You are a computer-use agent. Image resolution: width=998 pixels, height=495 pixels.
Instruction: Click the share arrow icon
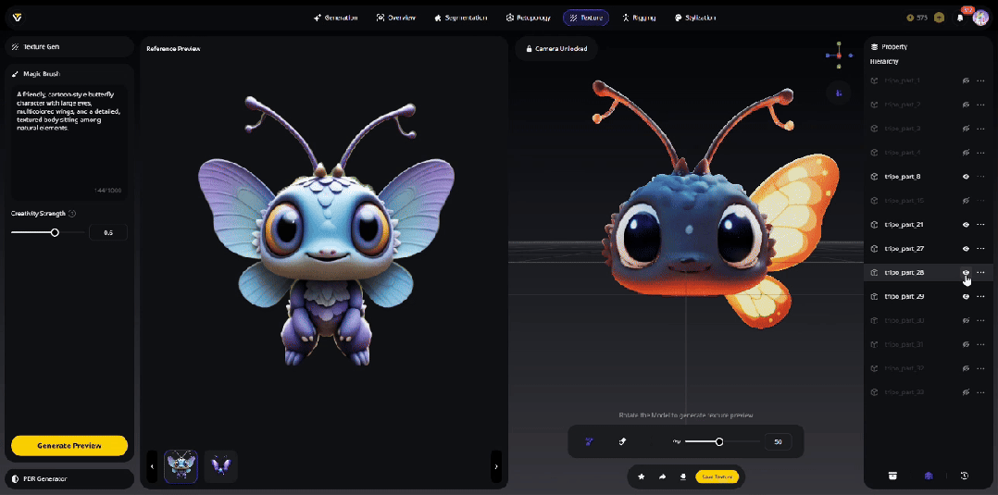click(662, 477)
